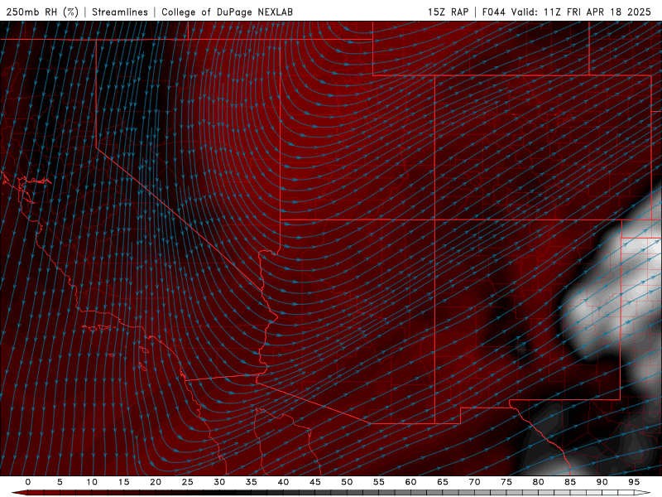Click the colorbar tick label '0'
The height and width of the screenshot is (497, 662).
coord(28,482)
